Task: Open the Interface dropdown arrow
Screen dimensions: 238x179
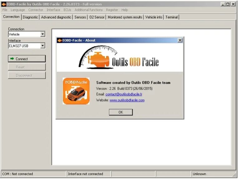Action: [x=43, y=45]
